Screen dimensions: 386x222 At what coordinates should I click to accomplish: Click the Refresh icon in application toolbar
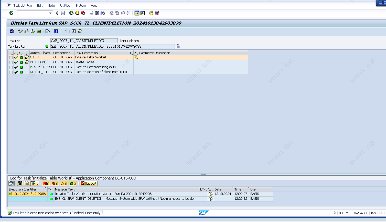12,31
